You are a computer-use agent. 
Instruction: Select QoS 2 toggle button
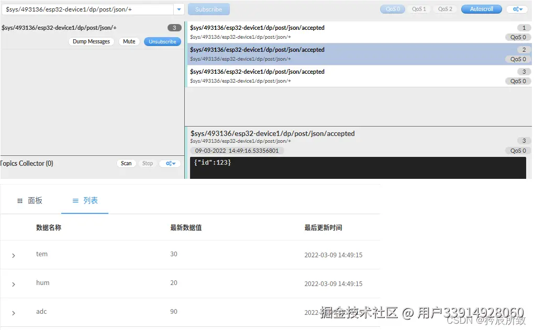[x=445, y=9]
